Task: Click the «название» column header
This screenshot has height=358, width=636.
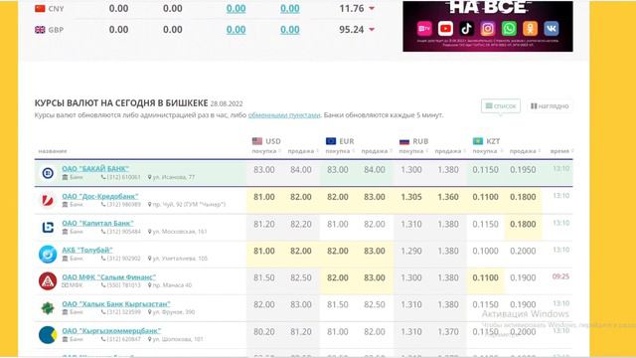Action: [x=53, y=151]
